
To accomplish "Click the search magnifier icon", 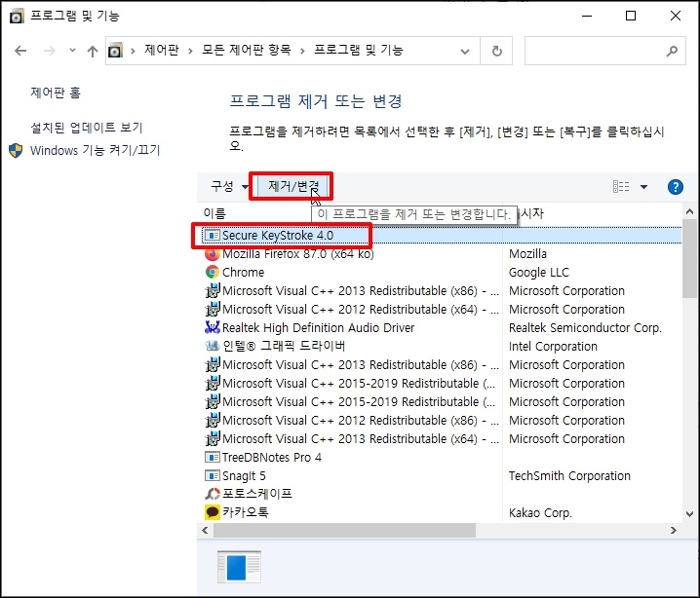I will [672, 52].
